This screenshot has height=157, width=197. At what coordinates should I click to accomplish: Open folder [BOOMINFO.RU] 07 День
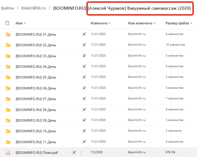coord(36,99)
